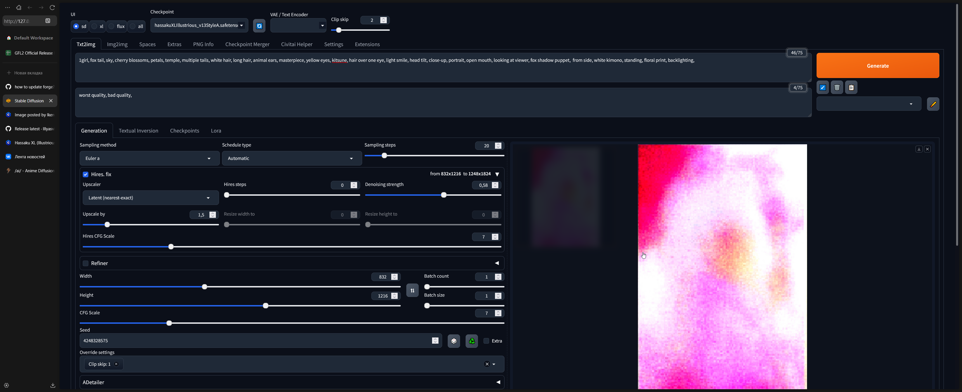This screenshot has height=392, width=962.
Task: Close the image preview
Action: 927,149
